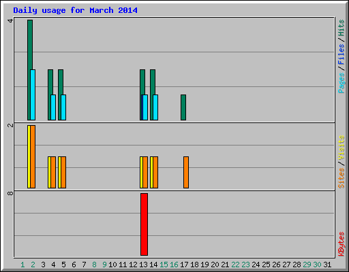This screenshot has height=272, width=349.
Task: Click the cyan Pages bar for day 2
Action: tap(33, 95)
